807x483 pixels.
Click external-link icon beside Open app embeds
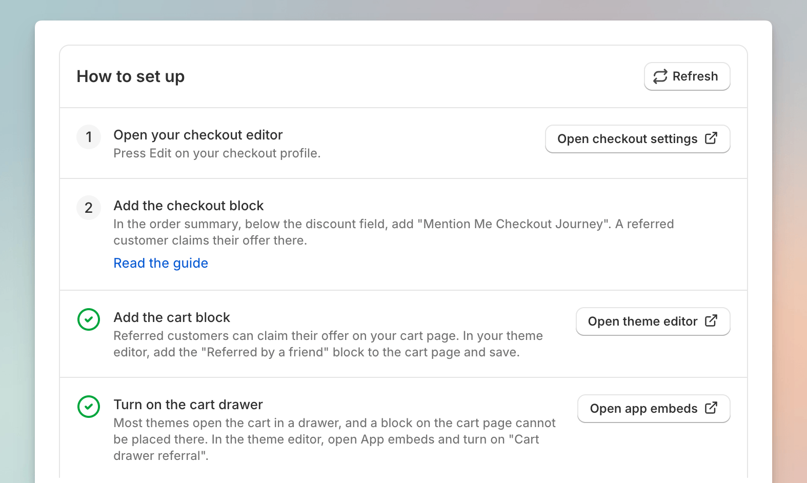[x=711, y=408]
